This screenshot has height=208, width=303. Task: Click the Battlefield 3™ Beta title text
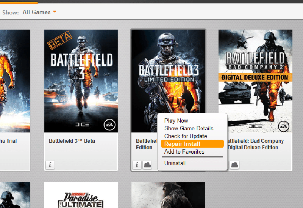pyautogui.click(x=72, y=141)
